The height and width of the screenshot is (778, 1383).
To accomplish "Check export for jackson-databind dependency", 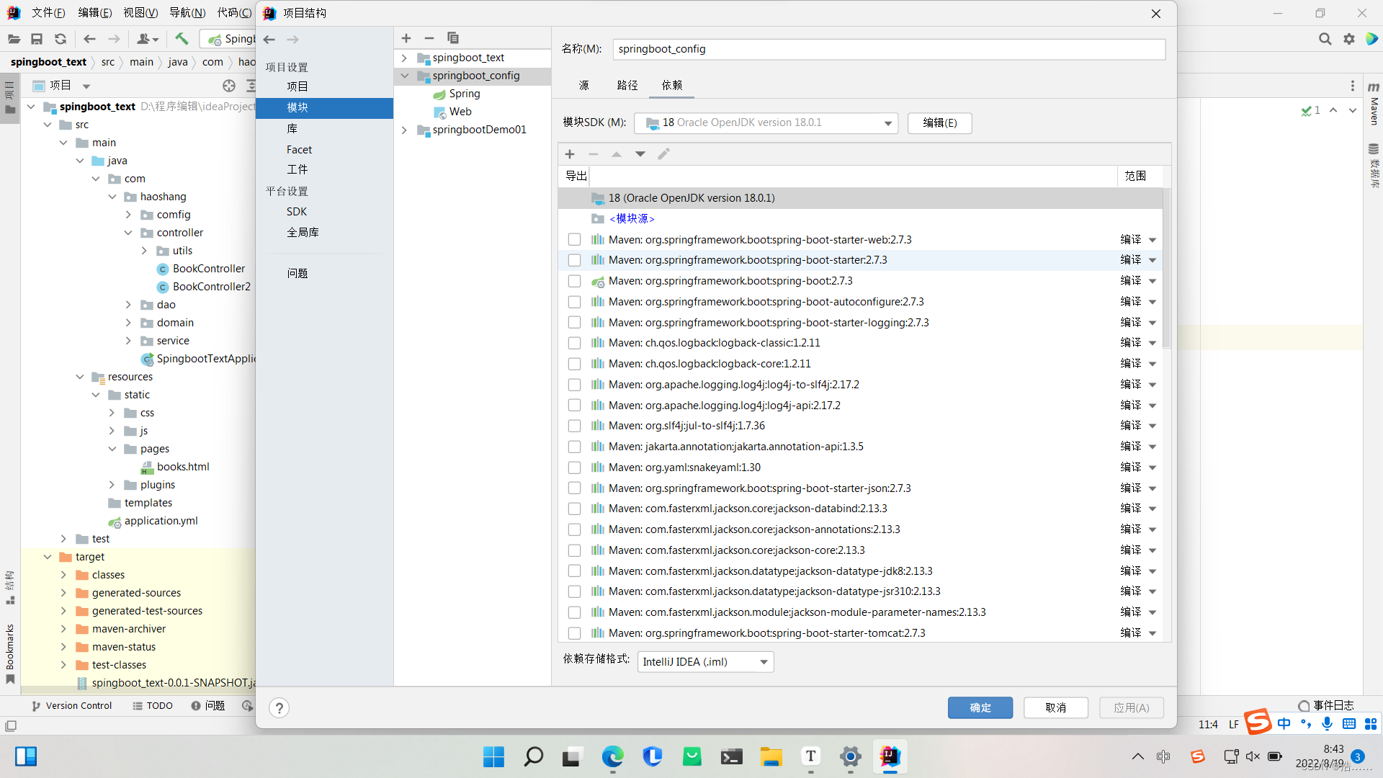I will point(574,509).
